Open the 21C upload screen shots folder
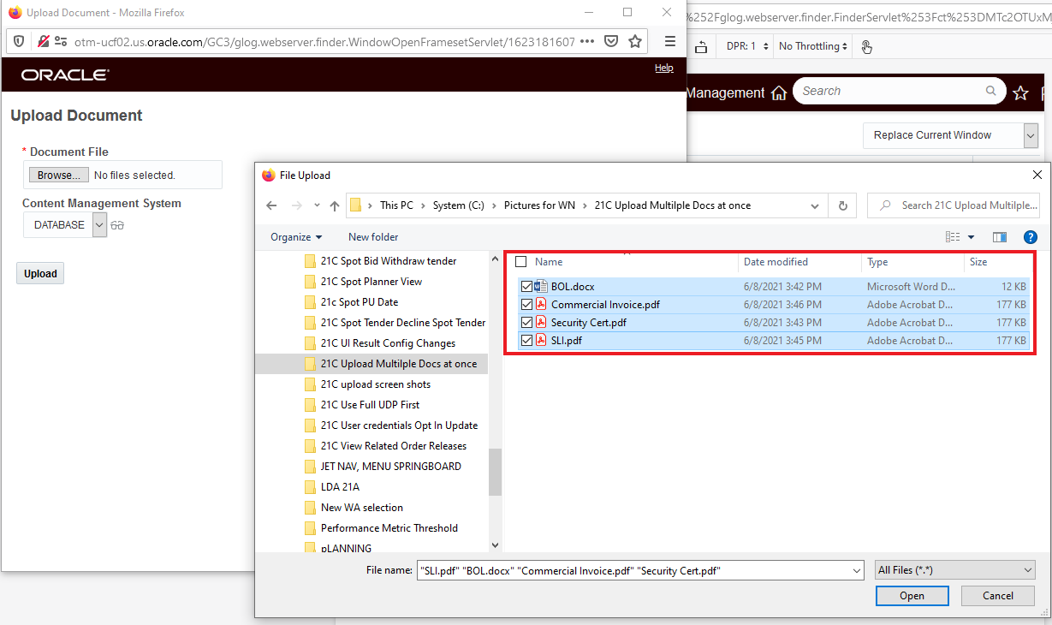The height and width of the screenshot is (625, 1052). pyautogui.click(x=376, y=384)
